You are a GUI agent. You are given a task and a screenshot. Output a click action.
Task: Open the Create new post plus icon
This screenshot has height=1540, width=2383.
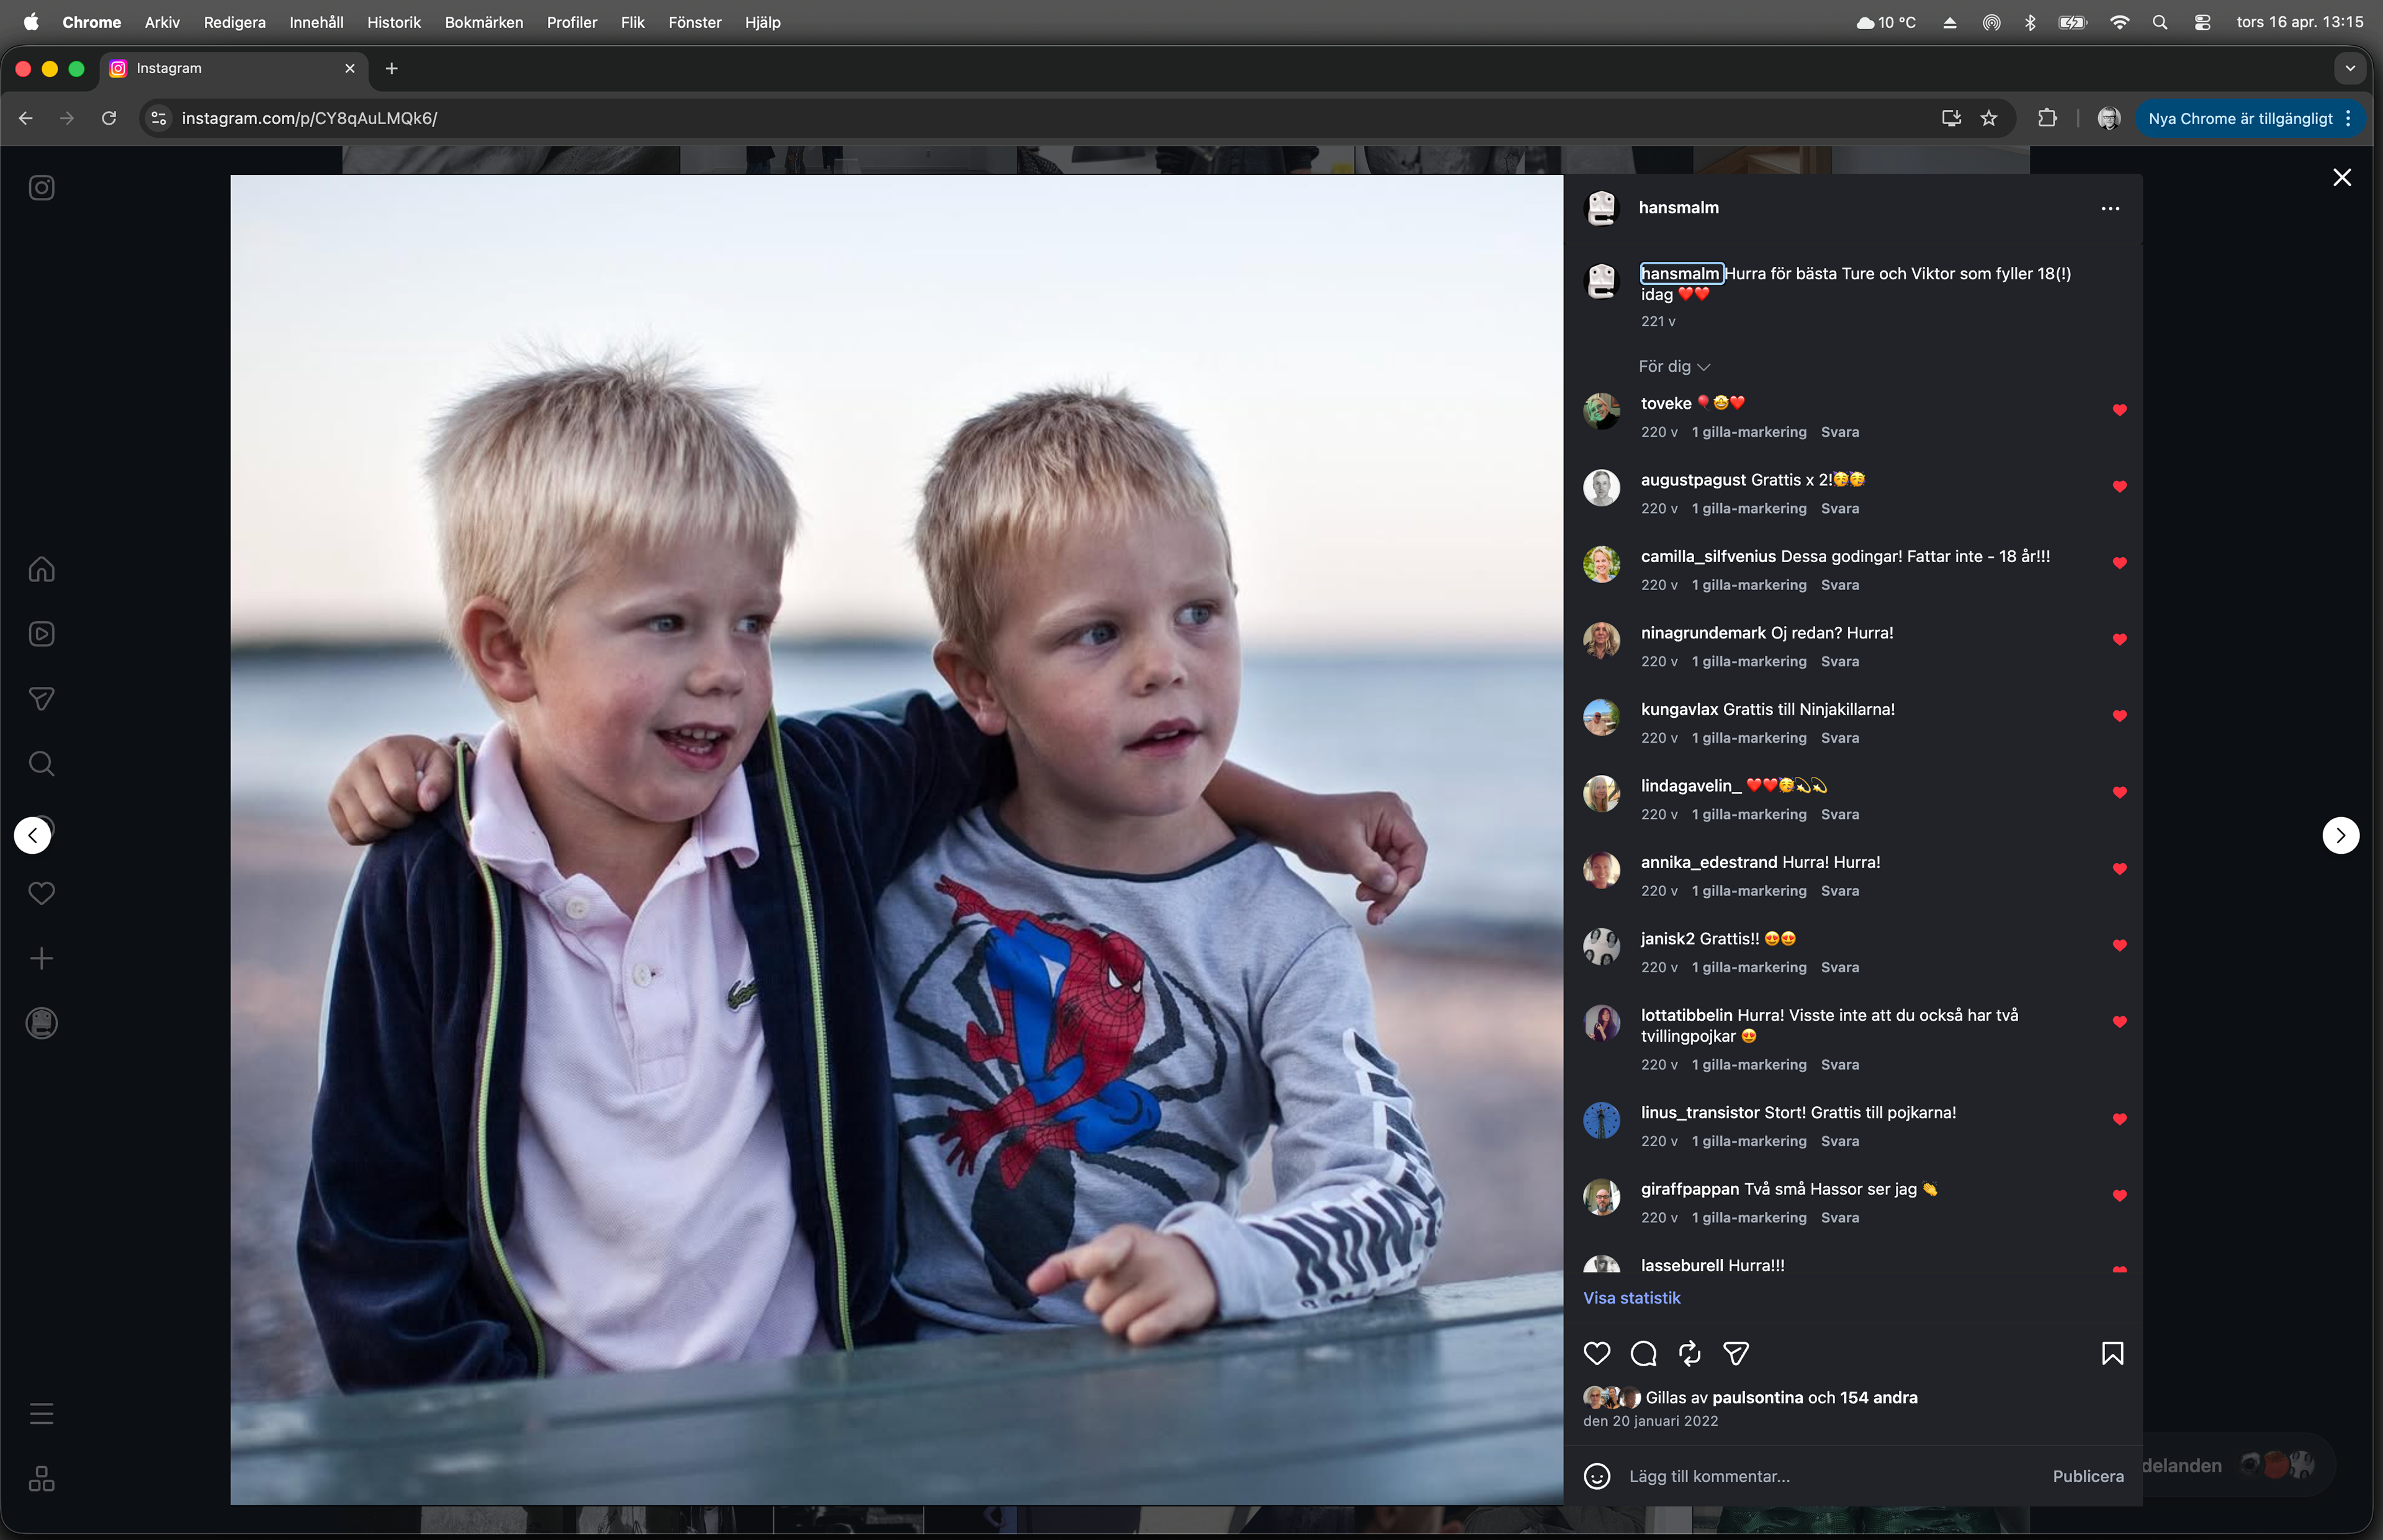point(41,959)
